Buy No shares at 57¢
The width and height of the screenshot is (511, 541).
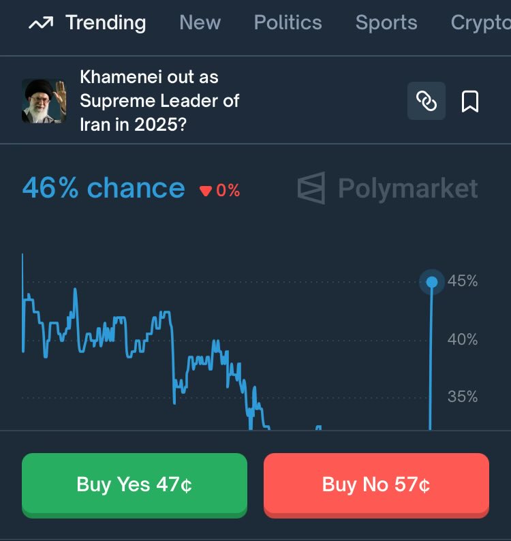pos(376,484)
